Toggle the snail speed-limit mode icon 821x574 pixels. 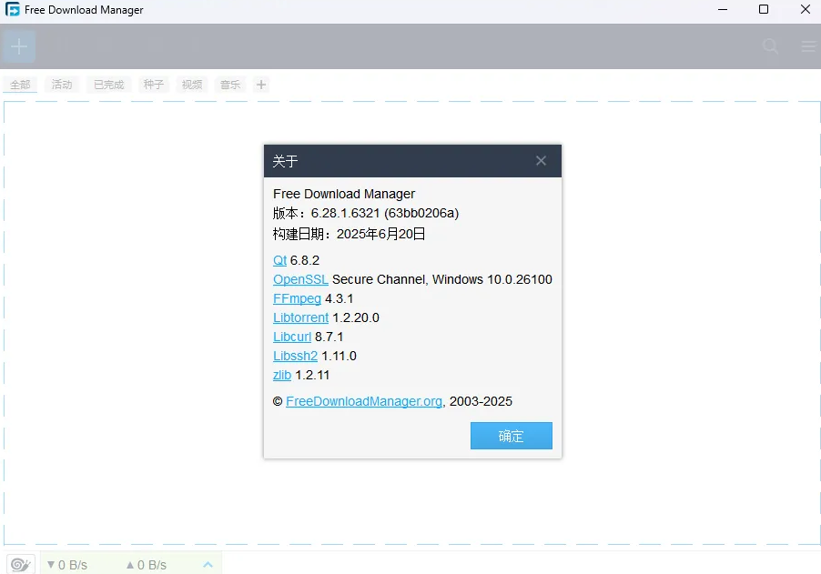19,564
